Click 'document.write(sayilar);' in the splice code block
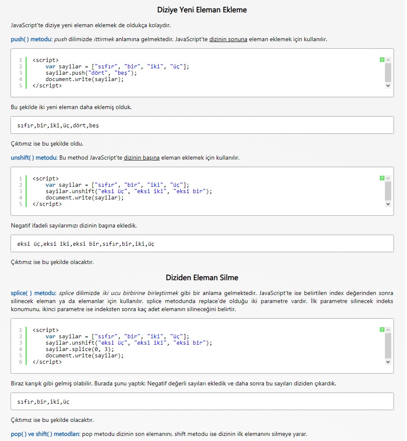This screenshot has width=407, height=441. [x=85, y=356]
